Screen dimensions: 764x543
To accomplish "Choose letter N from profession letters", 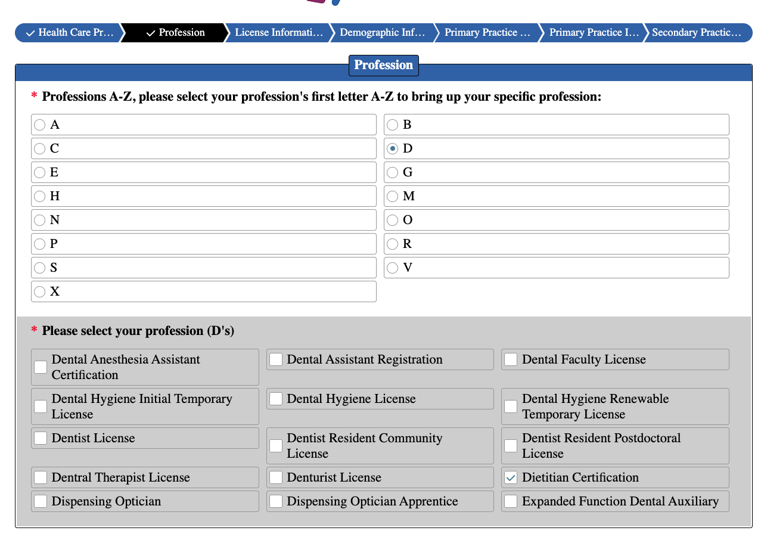I will [40, 220].
